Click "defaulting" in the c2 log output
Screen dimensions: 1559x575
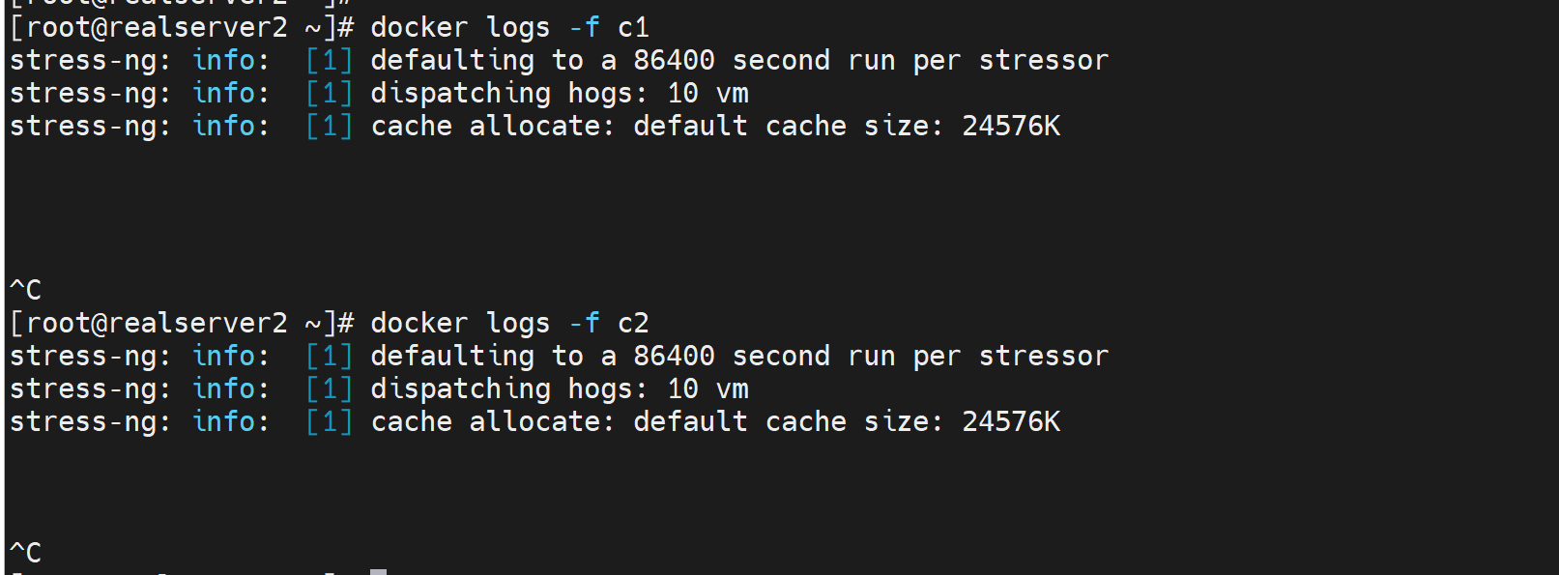point(452,357)
